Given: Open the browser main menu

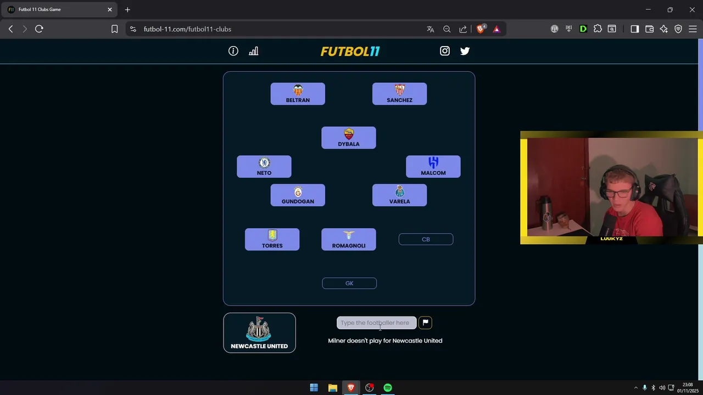Looking at the screenshot, I should coord(693,29).
